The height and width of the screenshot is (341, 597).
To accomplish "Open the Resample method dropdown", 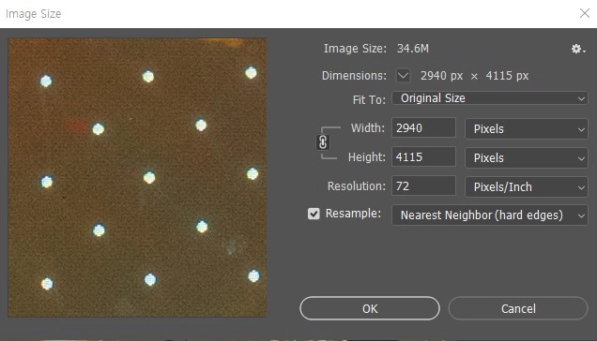I will [490, 215].
